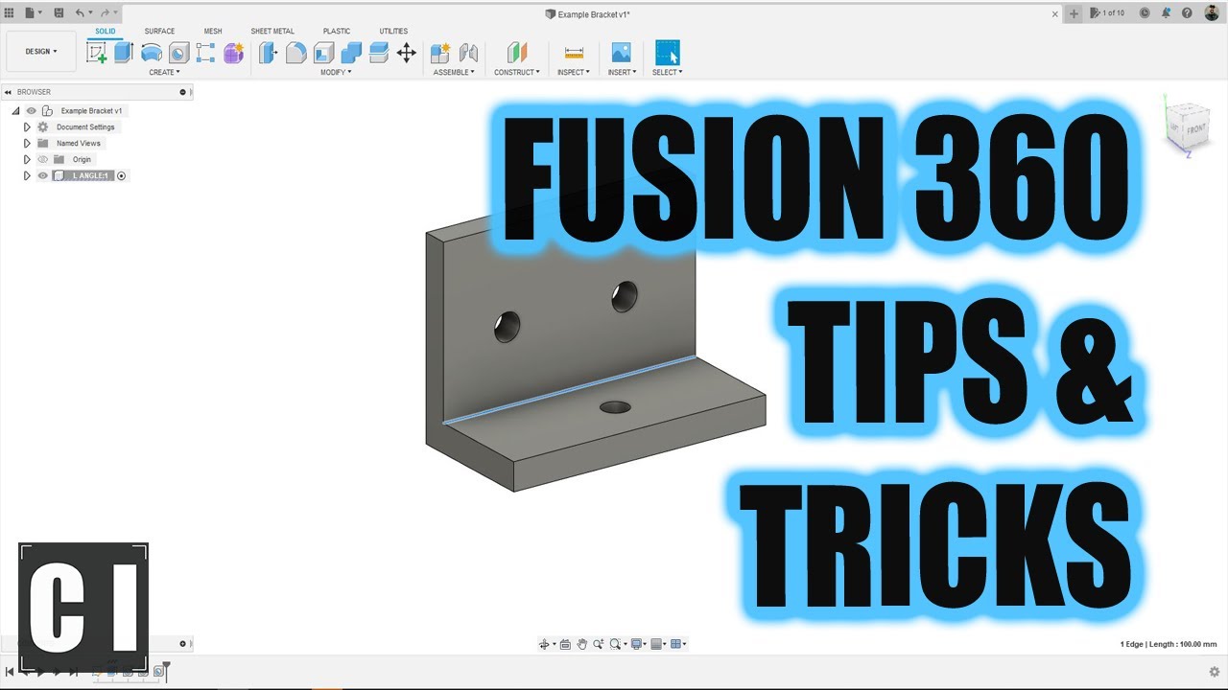This screenshot has width=1228, height=690.
Task: Select the Offset Plane construct tool
Action: pyautogui.click(x=517, y=53)
